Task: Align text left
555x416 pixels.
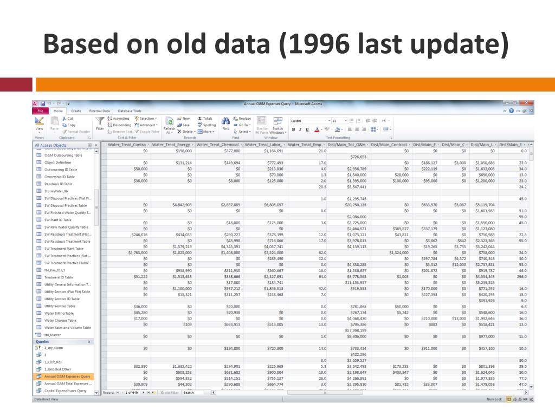Action: [350, 129]
